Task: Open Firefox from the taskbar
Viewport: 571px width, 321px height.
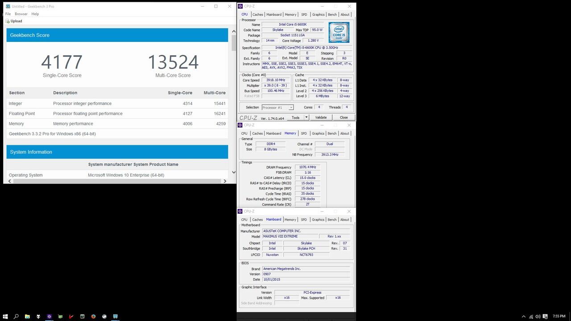Action: [x=93, y=317]
